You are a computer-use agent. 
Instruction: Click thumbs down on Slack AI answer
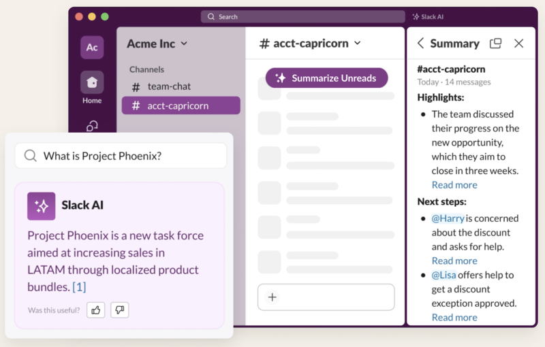119,310
